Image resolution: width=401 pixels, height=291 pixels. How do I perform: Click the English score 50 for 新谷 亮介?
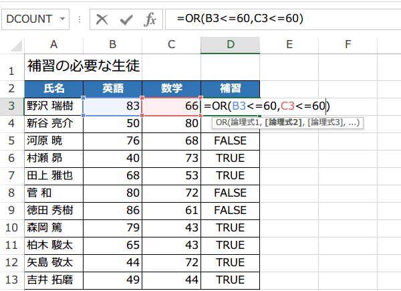point(112,123)
